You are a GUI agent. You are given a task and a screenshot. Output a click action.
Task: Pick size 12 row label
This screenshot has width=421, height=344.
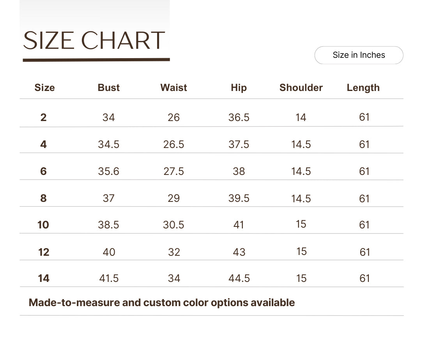click(44, 252)
